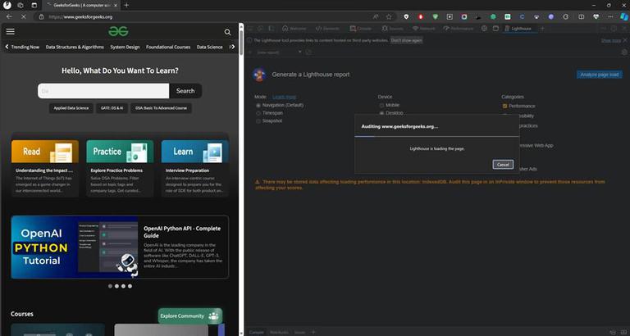Select the Timespan mode radio button
The image size is (630, 336).
click(258, 113)
